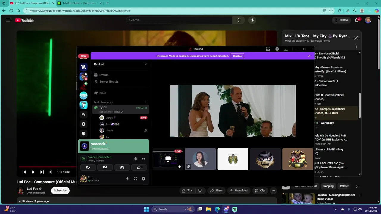381x214 pixels.
Task: Select the Rapping filter chip
Action: point(328,186)
